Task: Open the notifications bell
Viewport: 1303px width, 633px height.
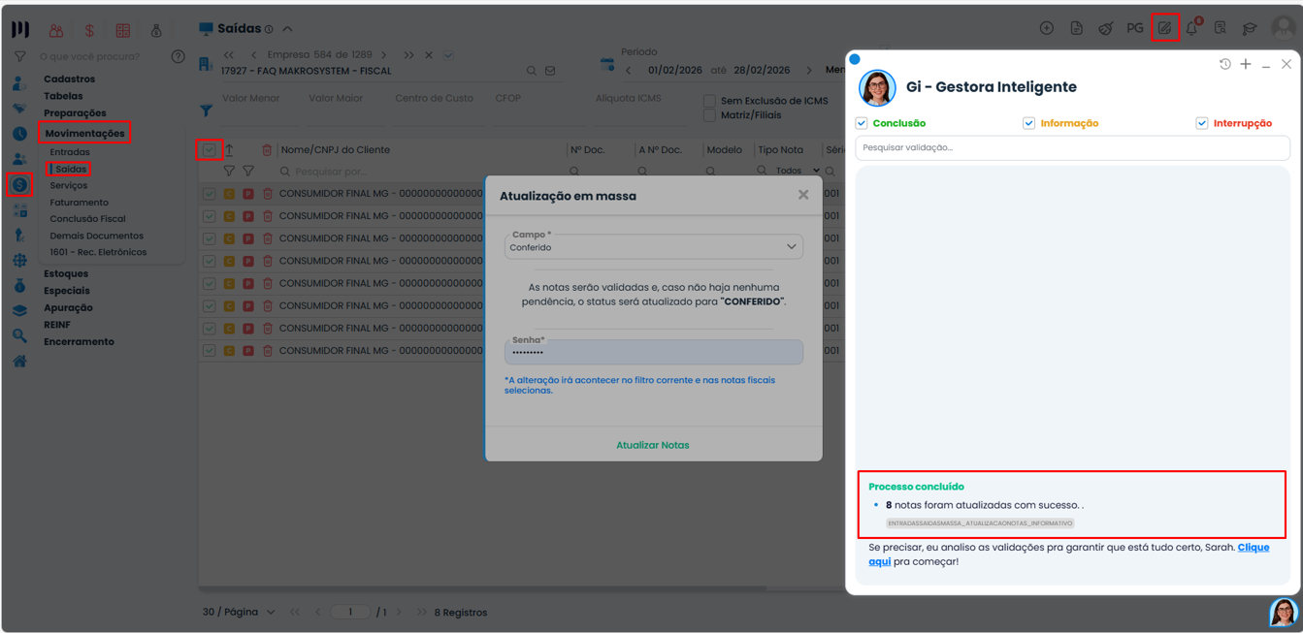Action: pos(1192,28)
